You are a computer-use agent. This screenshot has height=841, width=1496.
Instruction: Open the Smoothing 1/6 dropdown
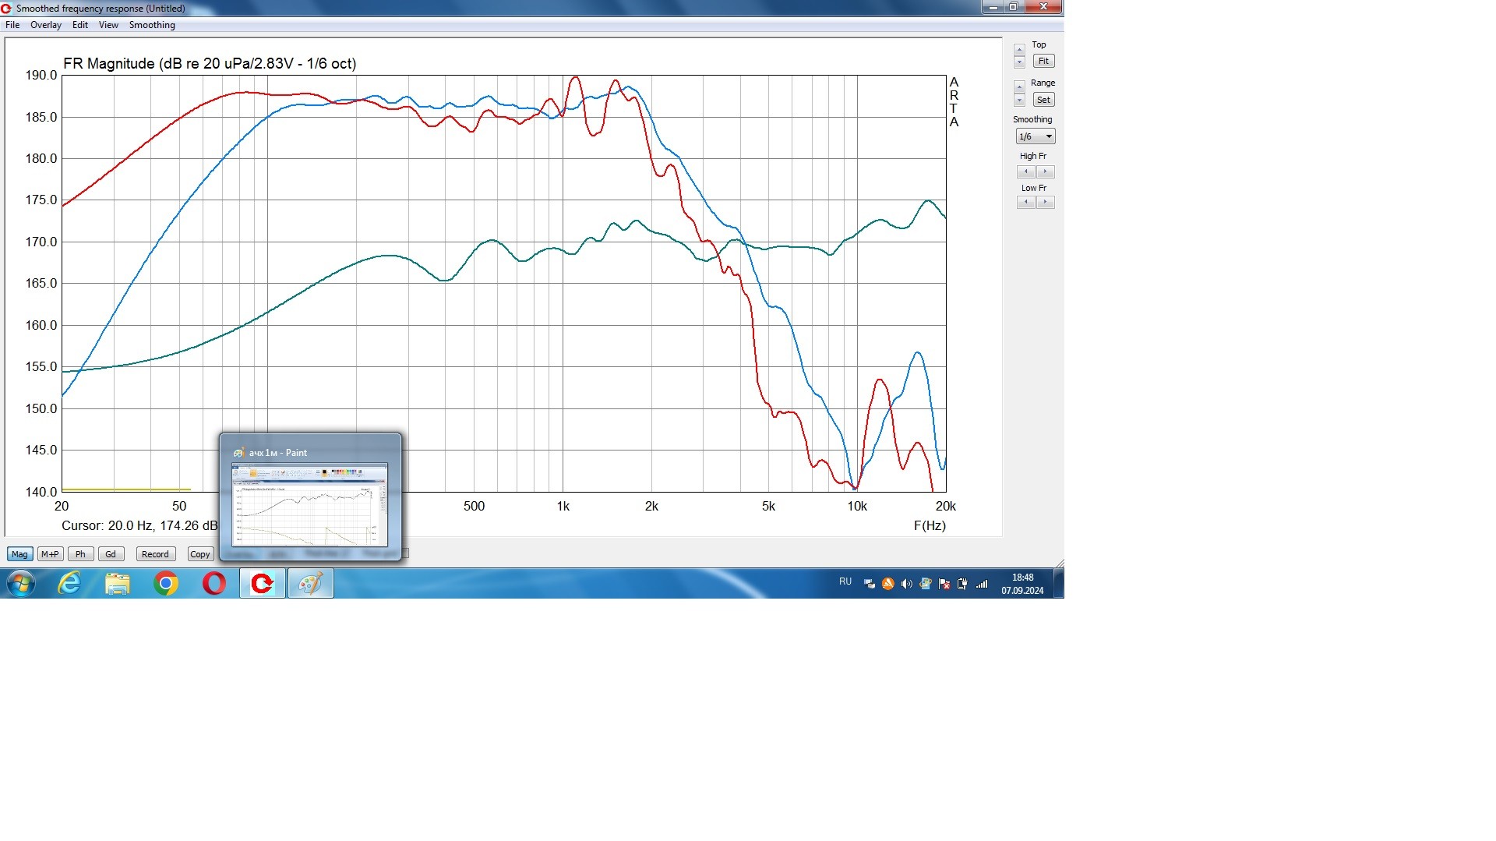pos(1036,136)
